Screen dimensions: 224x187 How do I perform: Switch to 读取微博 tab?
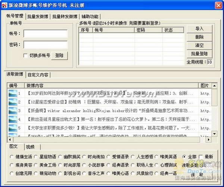[x=15, y=74]
